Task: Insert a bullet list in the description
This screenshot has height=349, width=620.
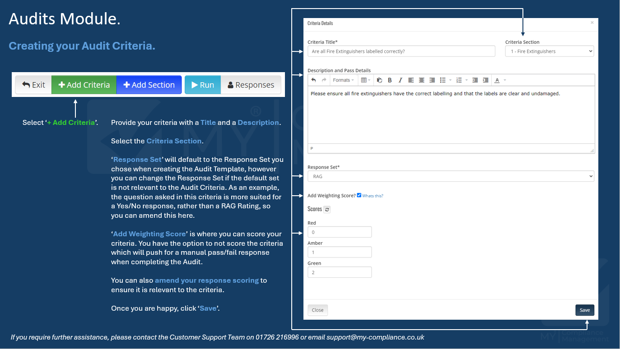Action: pos(443,80)
